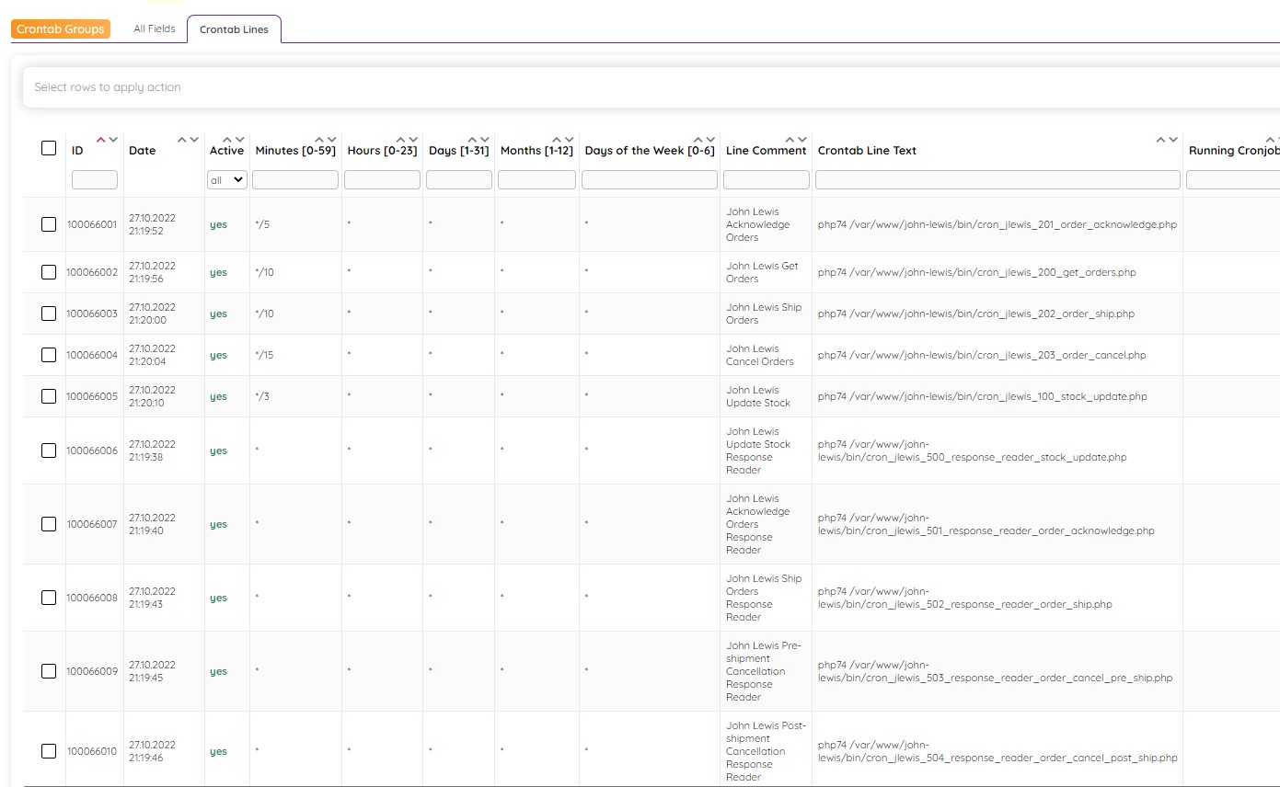The width and height of the screenshot is (1280, 787).
Task: Click cron_jlewis_502_response_reader_order_ship.php text
Action: point(965,598)
